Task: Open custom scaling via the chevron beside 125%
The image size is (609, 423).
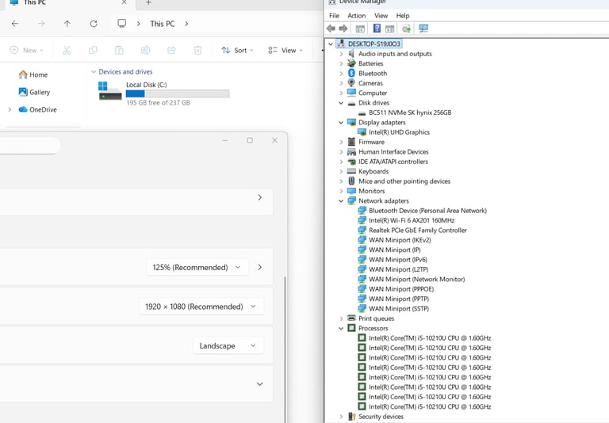Action: click(x=260, y=268)
